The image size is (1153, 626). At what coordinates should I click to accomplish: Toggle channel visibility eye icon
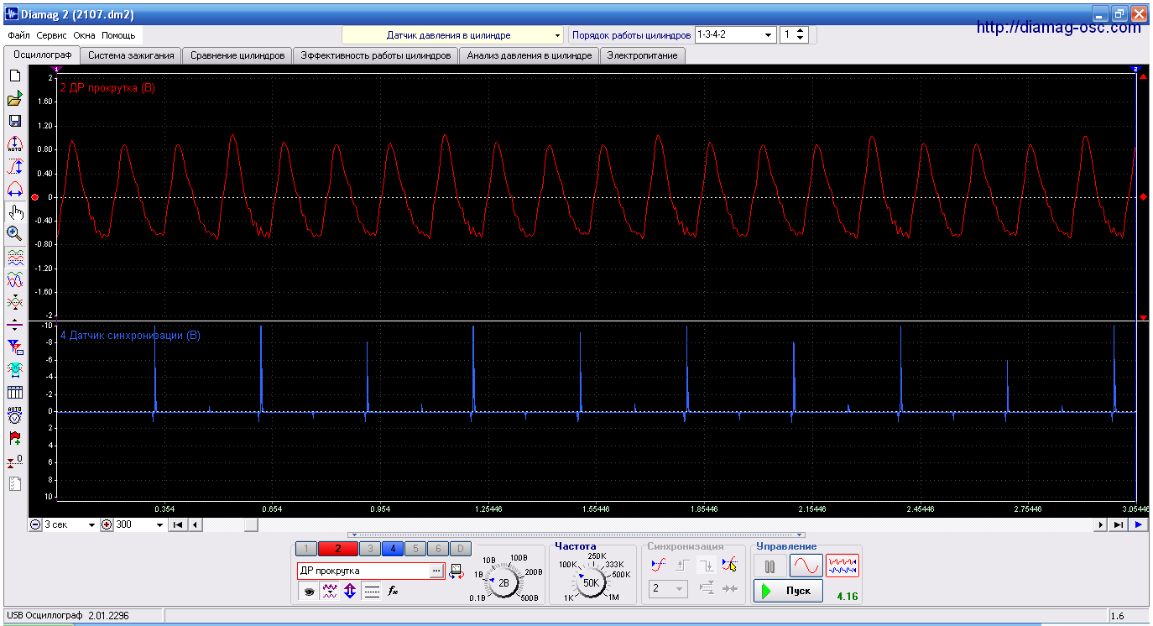tap(309, 591)
